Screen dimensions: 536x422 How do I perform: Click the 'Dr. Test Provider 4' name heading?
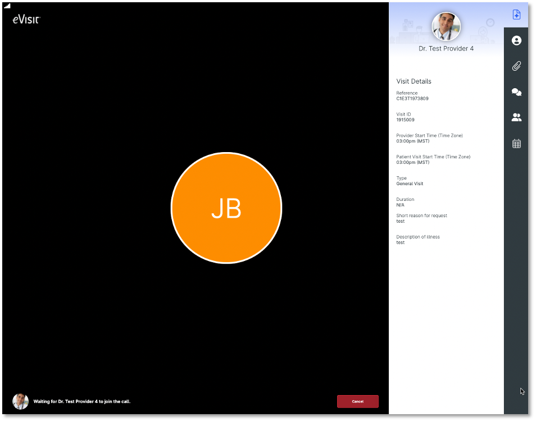click(446, 48)
